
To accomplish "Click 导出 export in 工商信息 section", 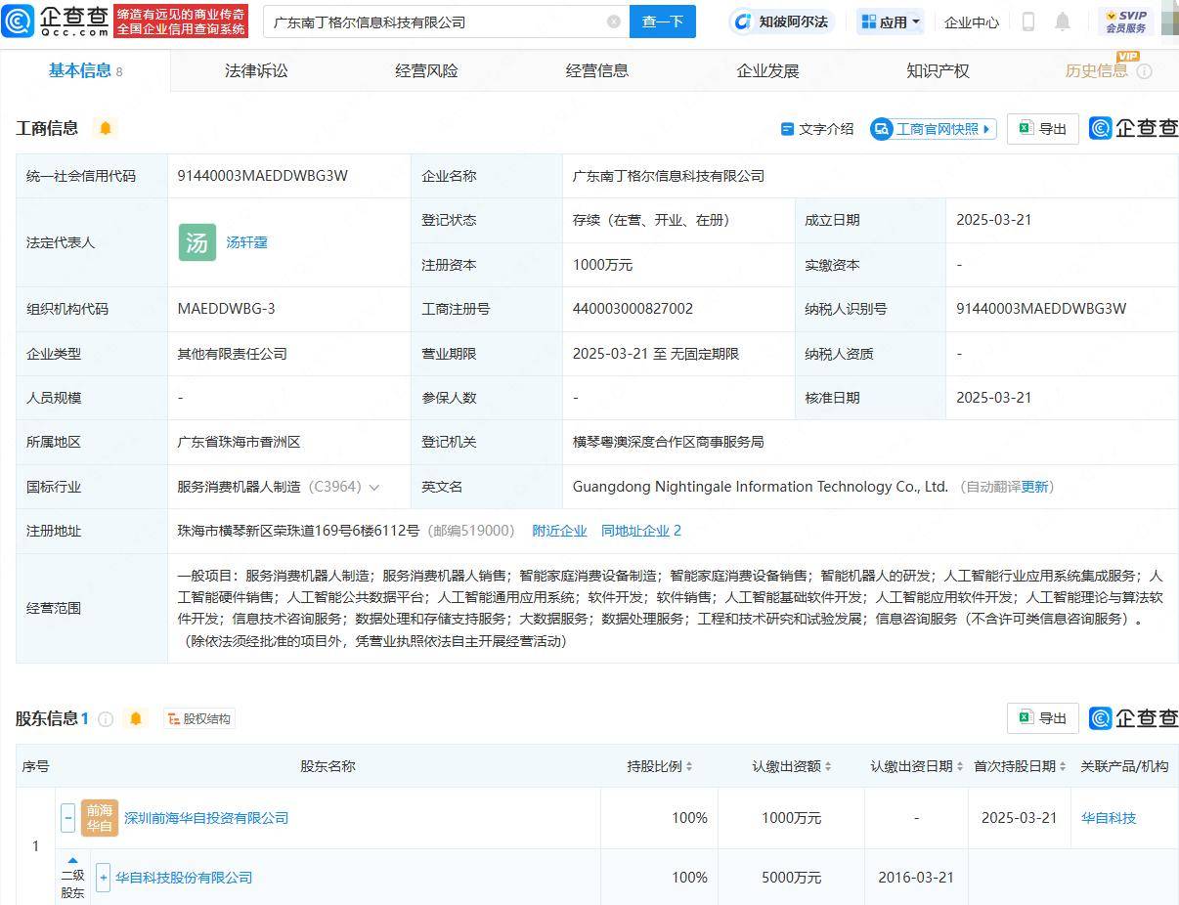I will coord(1042,128).
